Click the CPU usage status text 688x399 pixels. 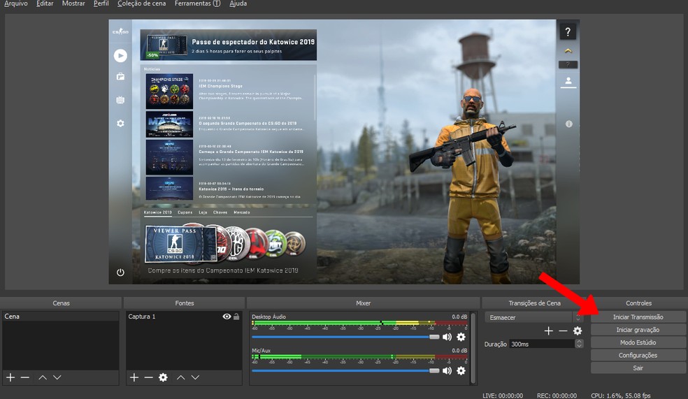(x=620, y=396)
